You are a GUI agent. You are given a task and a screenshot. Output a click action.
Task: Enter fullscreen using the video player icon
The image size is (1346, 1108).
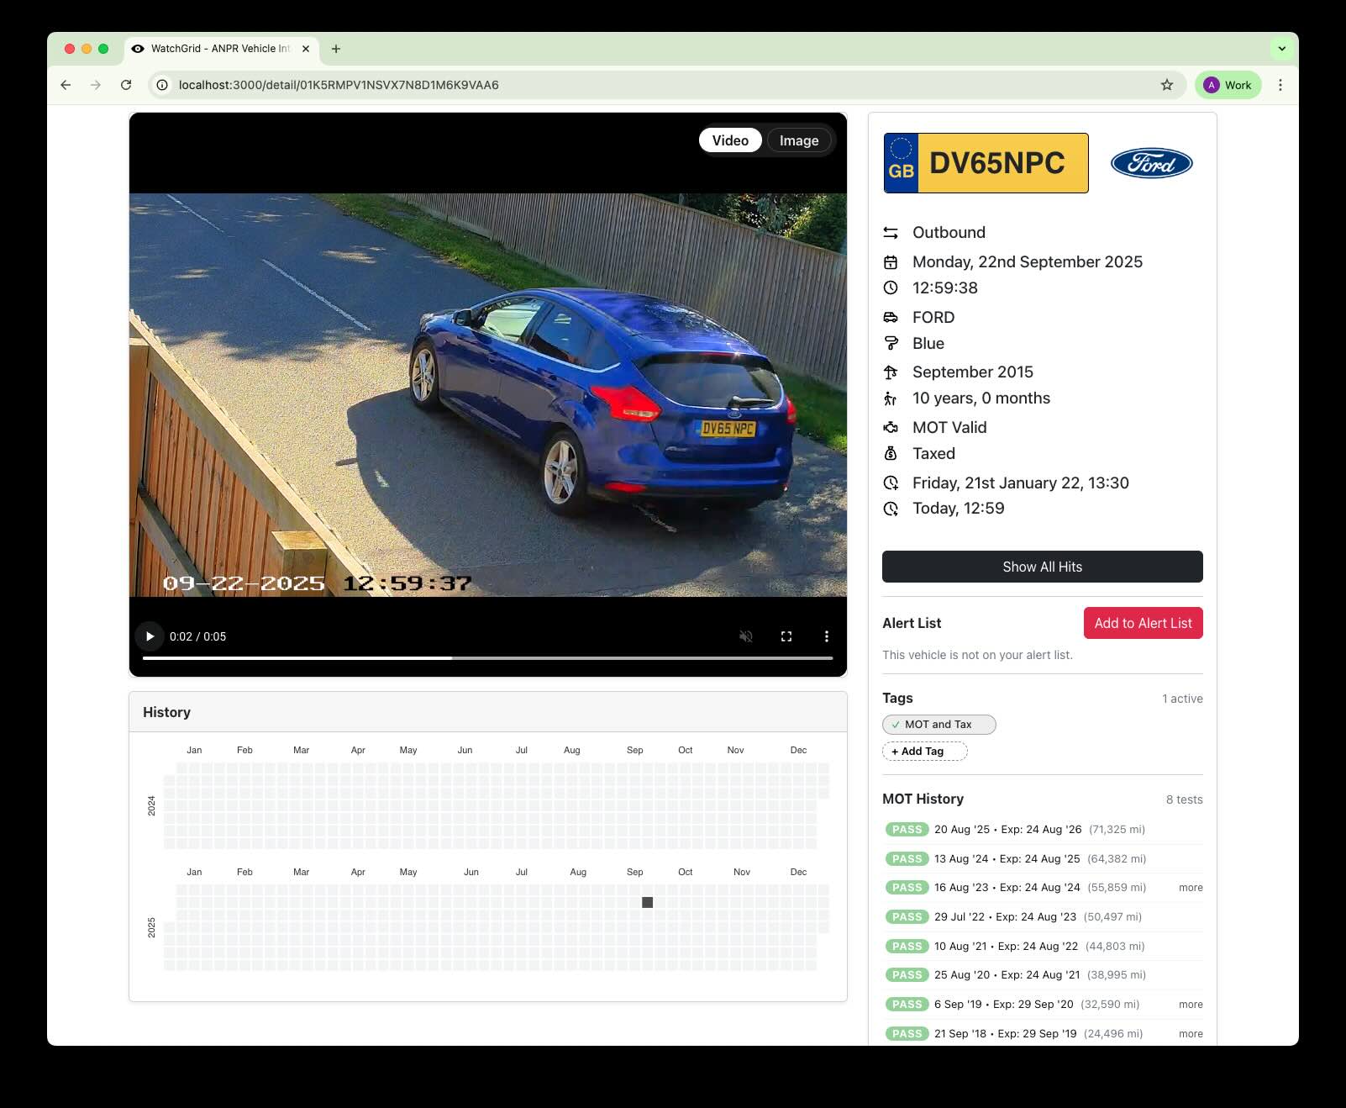pyautogui.click(x=786, y=636)
